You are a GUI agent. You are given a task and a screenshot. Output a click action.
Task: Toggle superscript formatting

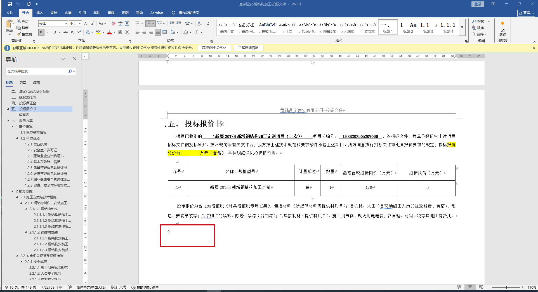click(x=79, y=32)
